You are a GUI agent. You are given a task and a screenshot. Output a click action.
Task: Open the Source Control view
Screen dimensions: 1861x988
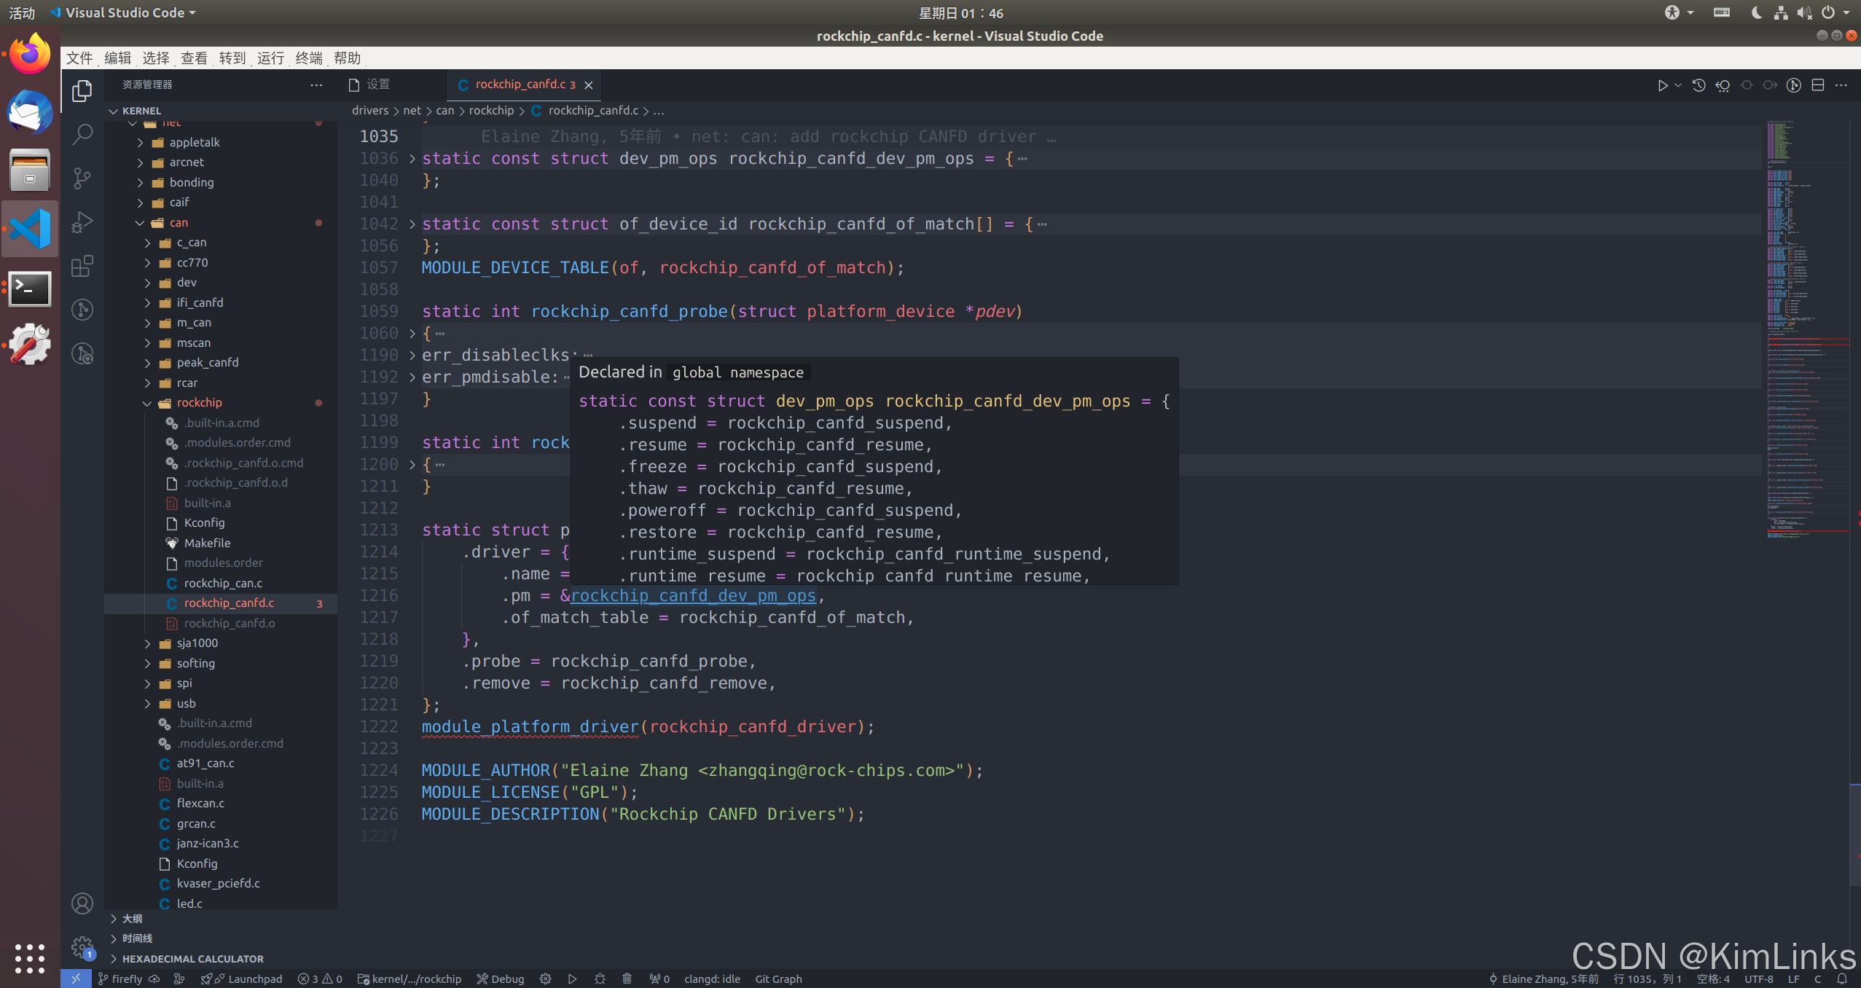(x=82, y=178)
